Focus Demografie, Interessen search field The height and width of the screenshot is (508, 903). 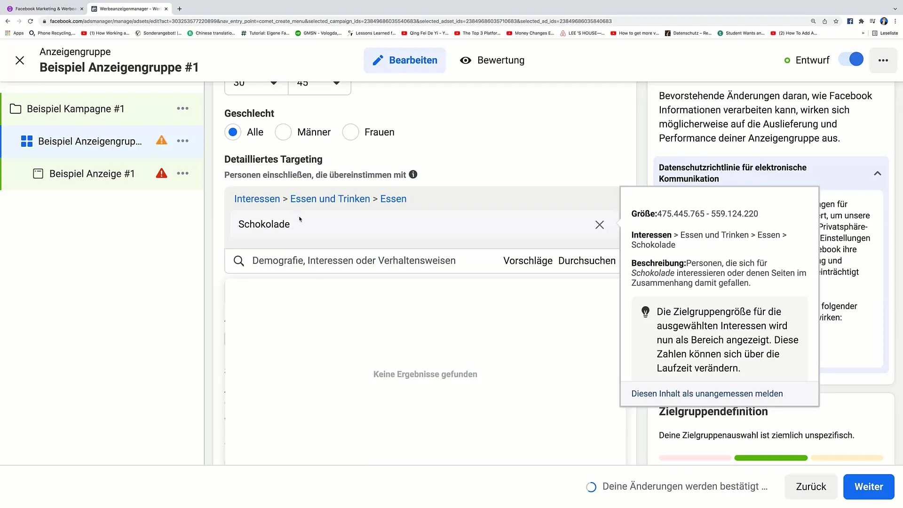(x=354, y=261)
